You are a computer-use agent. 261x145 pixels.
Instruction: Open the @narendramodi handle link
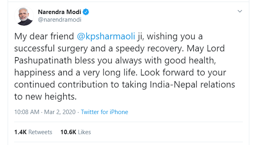[60, 20]
